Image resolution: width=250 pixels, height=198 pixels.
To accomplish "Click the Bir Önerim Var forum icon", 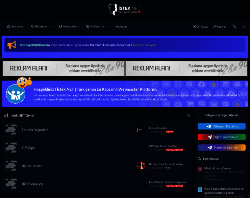I will click(x=11, y=184).
